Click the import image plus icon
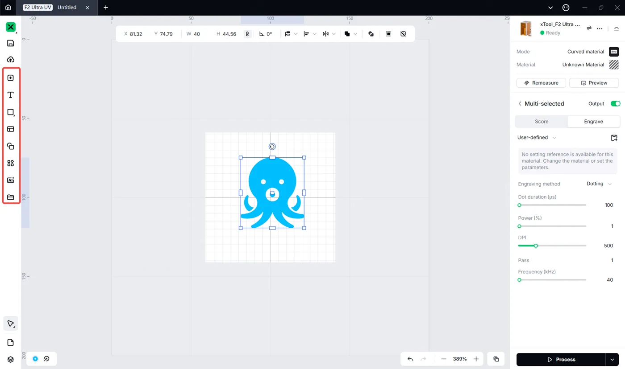This screenshot has width=625, height=369. [x=11, y=78]
